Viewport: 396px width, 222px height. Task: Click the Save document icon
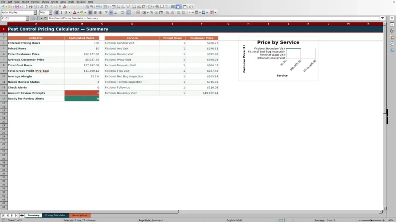point(17,7)
